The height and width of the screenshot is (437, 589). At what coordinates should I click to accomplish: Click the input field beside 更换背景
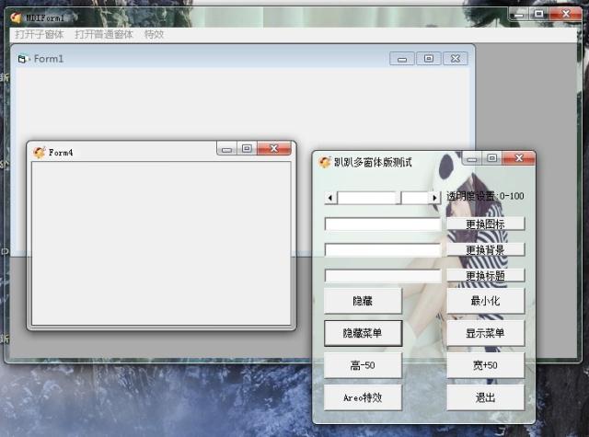pos(383,249)
